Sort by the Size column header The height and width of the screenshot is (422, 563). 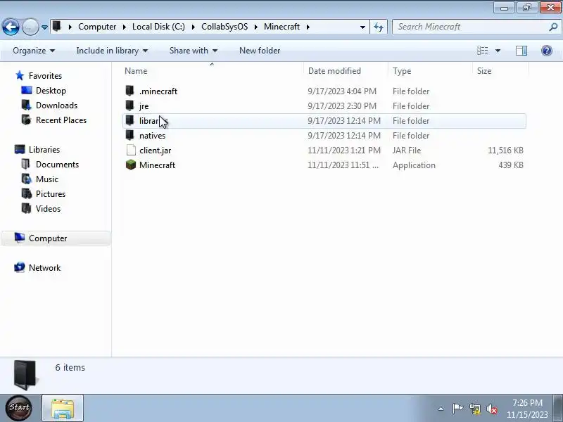(x=484, y=71)
